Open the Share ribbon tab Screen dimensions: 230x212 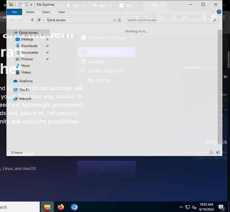click(x=46, y=12)
